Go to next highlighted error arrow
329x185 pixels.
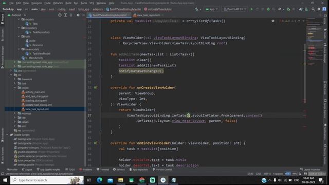click(303, 21)
